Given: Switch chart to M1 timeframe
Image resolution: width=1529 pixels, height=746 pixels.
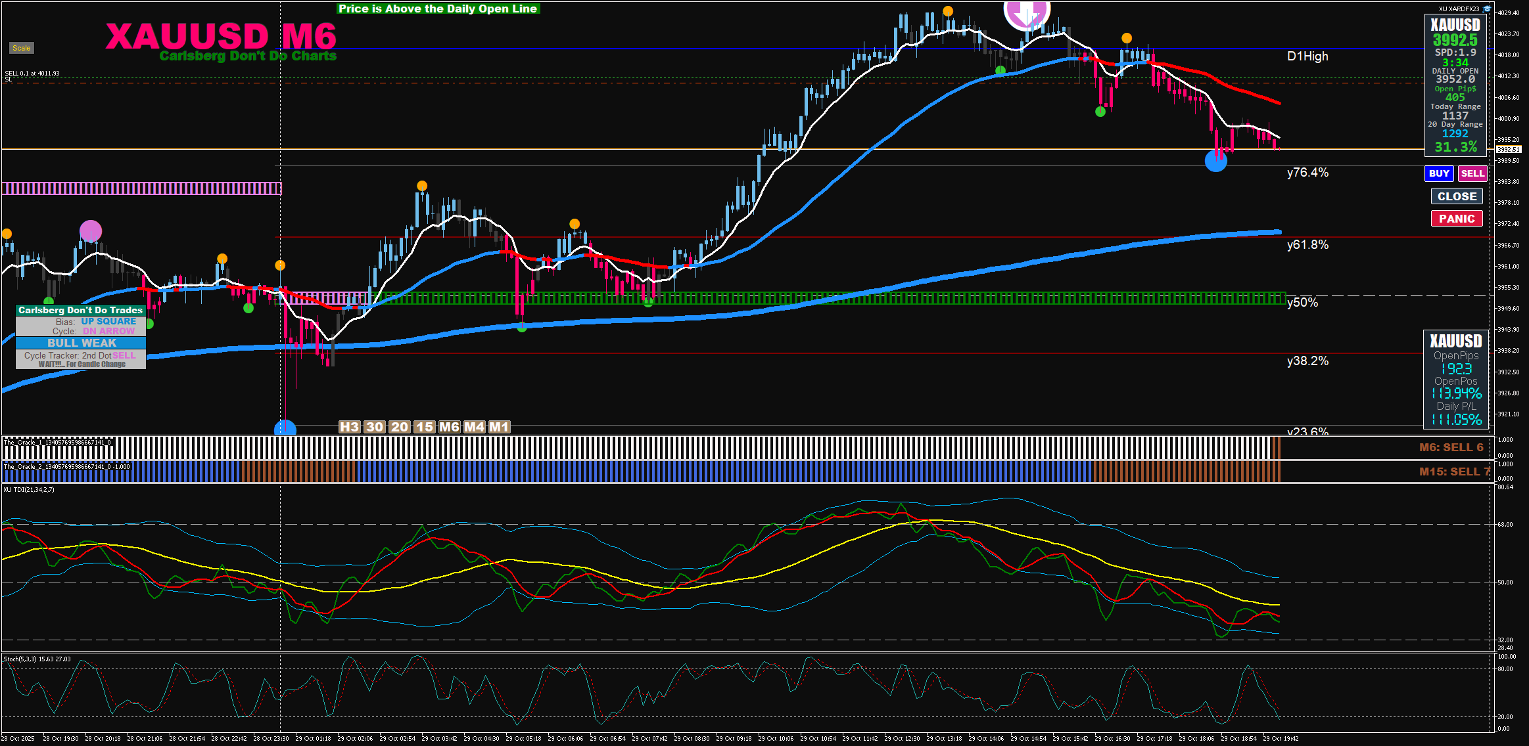Looking at the screenshot, I should coord(499,427).
